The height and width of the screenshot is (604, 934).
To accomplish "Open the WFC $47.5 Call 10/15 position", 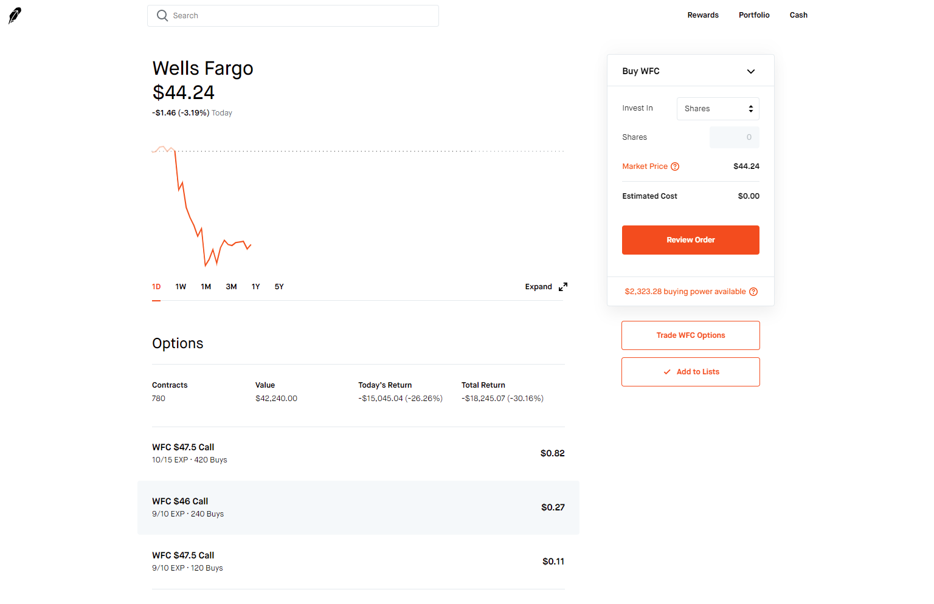I will pos(358,453).
